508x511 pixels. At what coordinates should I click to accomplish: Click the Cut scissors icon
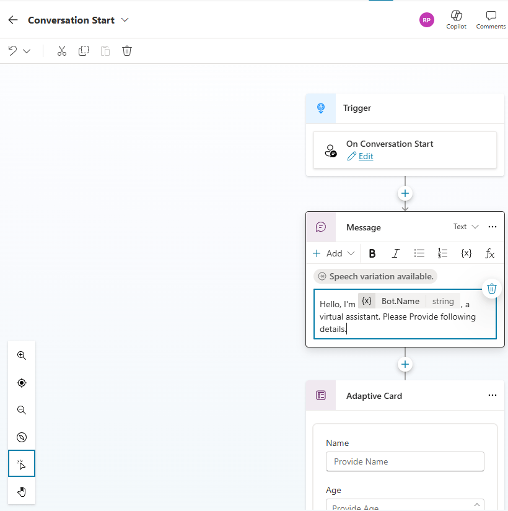pyautogui.click(x=61, y=51)
